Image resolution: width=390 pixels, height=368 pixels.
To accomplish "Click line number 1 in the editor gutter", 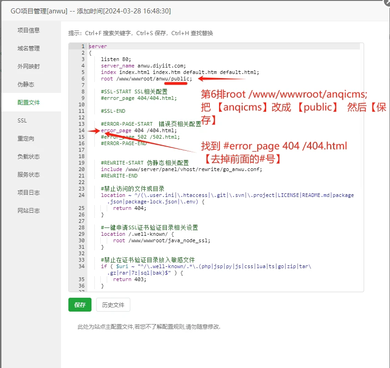I will (82, 46).
